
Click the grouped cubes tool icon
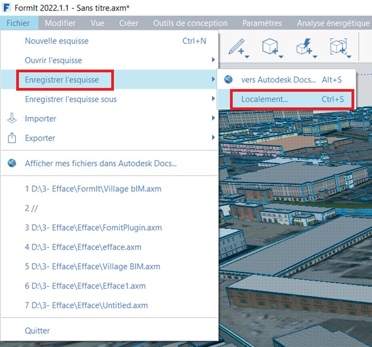pyautogui.click(x=338, y=47)
